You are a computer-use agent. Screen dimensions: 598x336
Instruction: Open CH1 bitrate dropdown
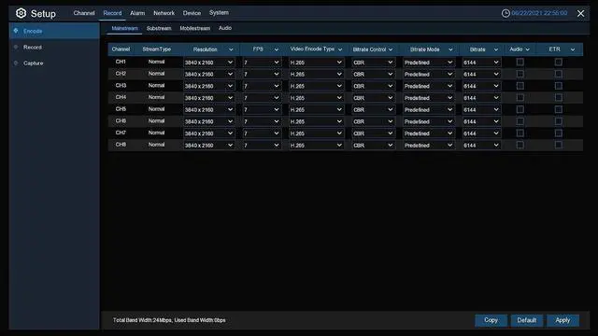(481, 63)
